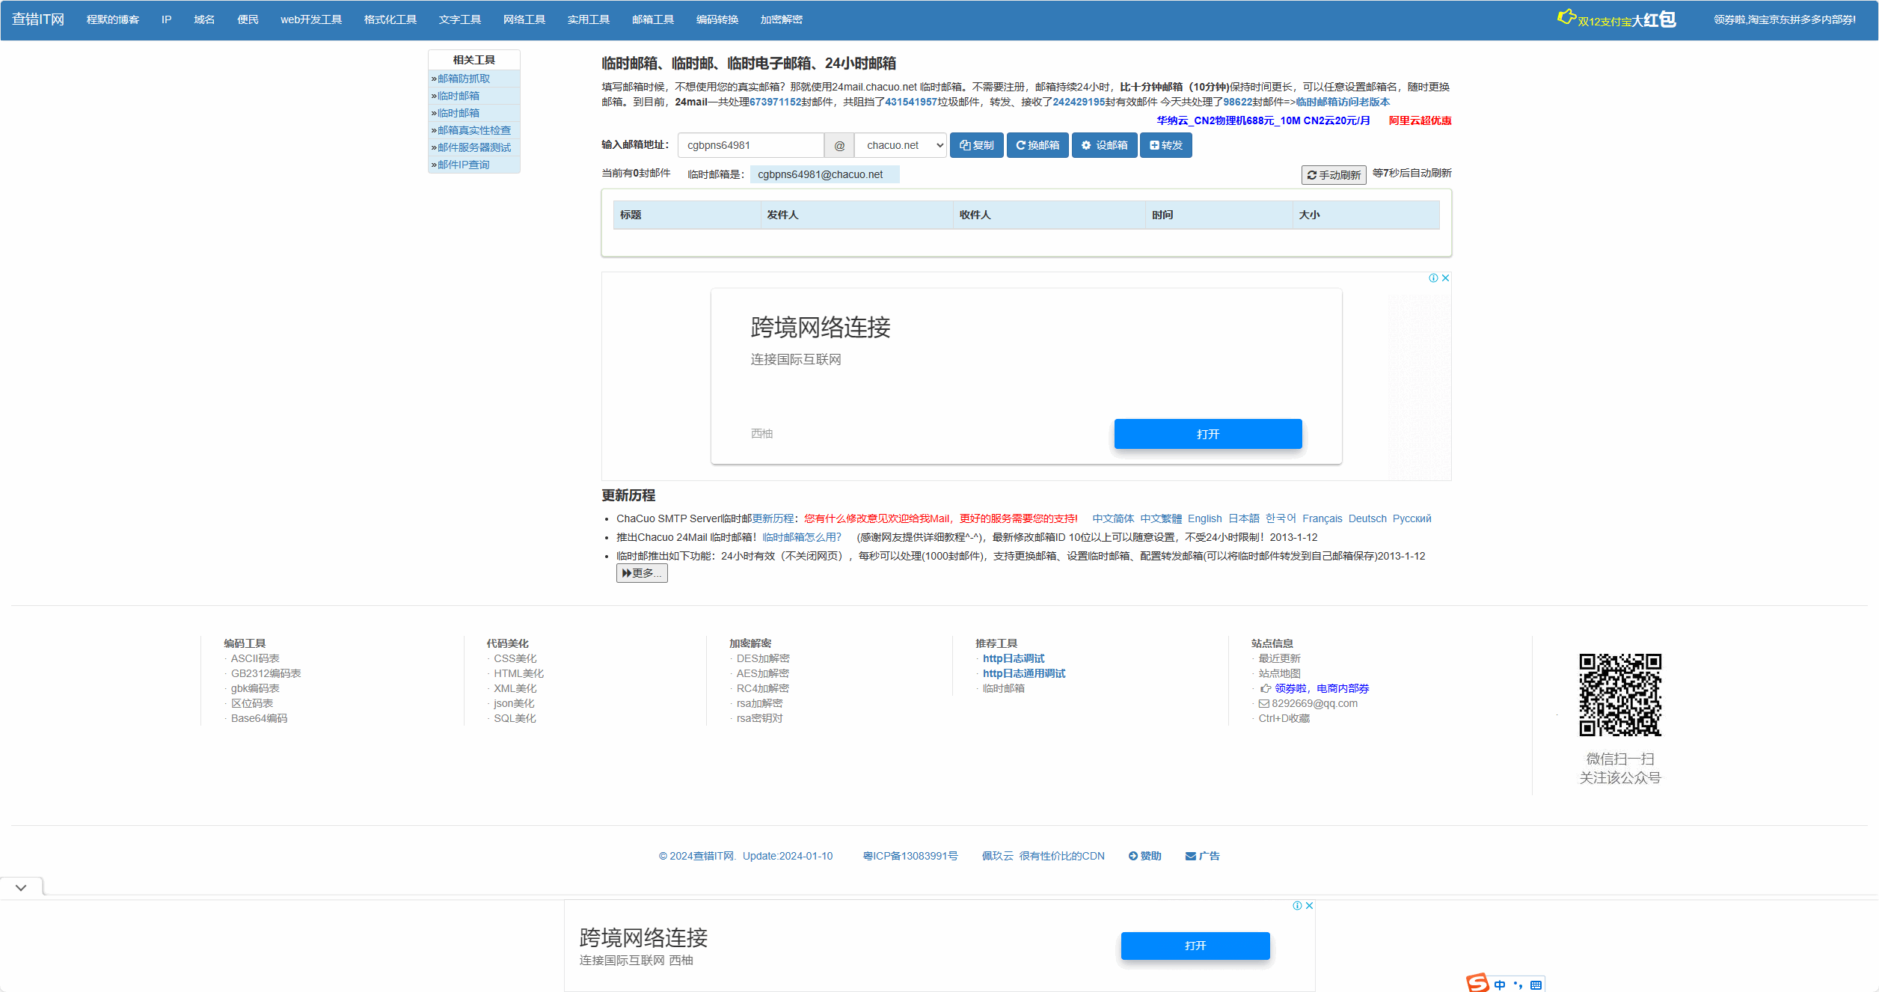Open the 邮箱工具 menu
Viewport: 1879px width, 992px height.
pyautogui.click(x=652, y=19)
